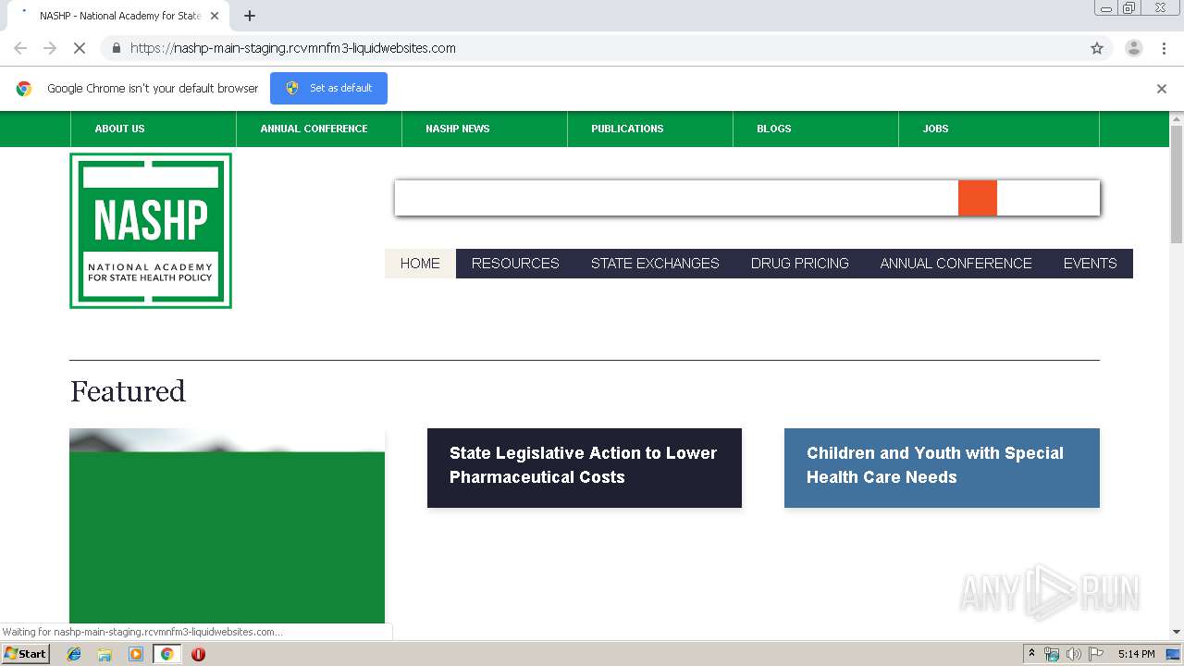Click the 5:14 PM taskbar clock
The height and width of the screenshot is (666, 1184).
pyautogui.click(x=1136, y=654)
